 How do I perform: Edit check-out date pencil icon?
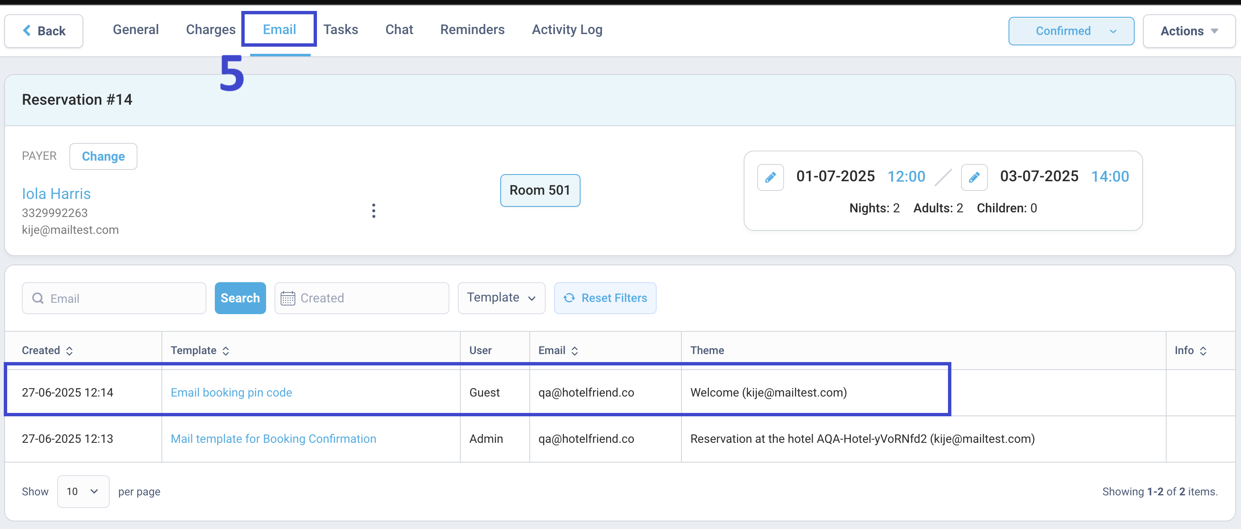pyautogui.click(x=974, y=177)
